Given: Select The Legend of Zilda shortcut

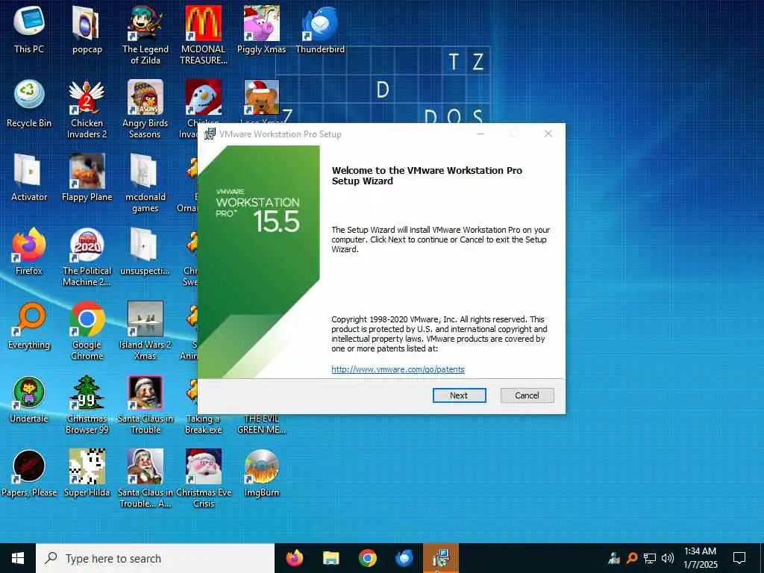Looking at the screenshot, I should [145, 34].
